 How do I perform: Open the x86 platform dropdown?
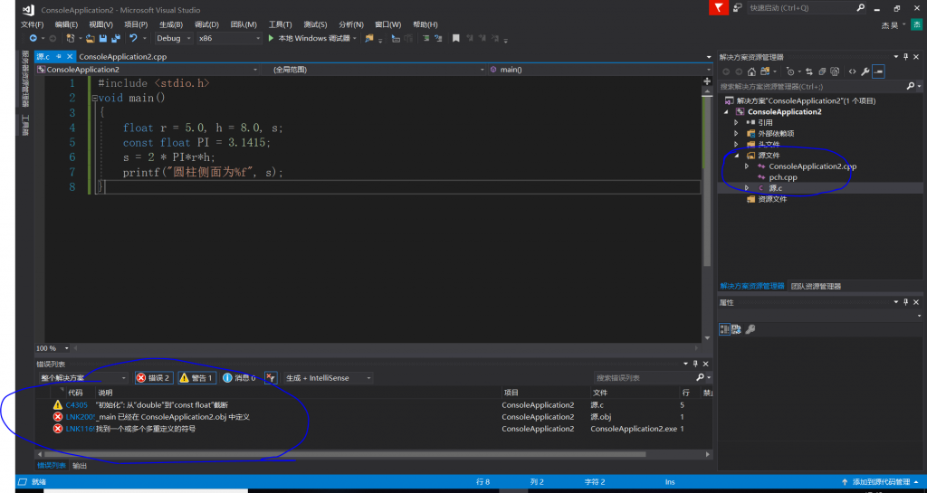(229, 38)
